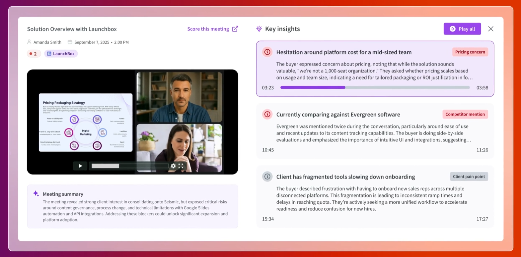Click the LaunchBox account chip

pos(61,54)
